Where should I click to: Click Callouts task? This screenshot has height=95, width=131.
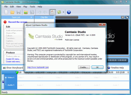tap(10, 36)
